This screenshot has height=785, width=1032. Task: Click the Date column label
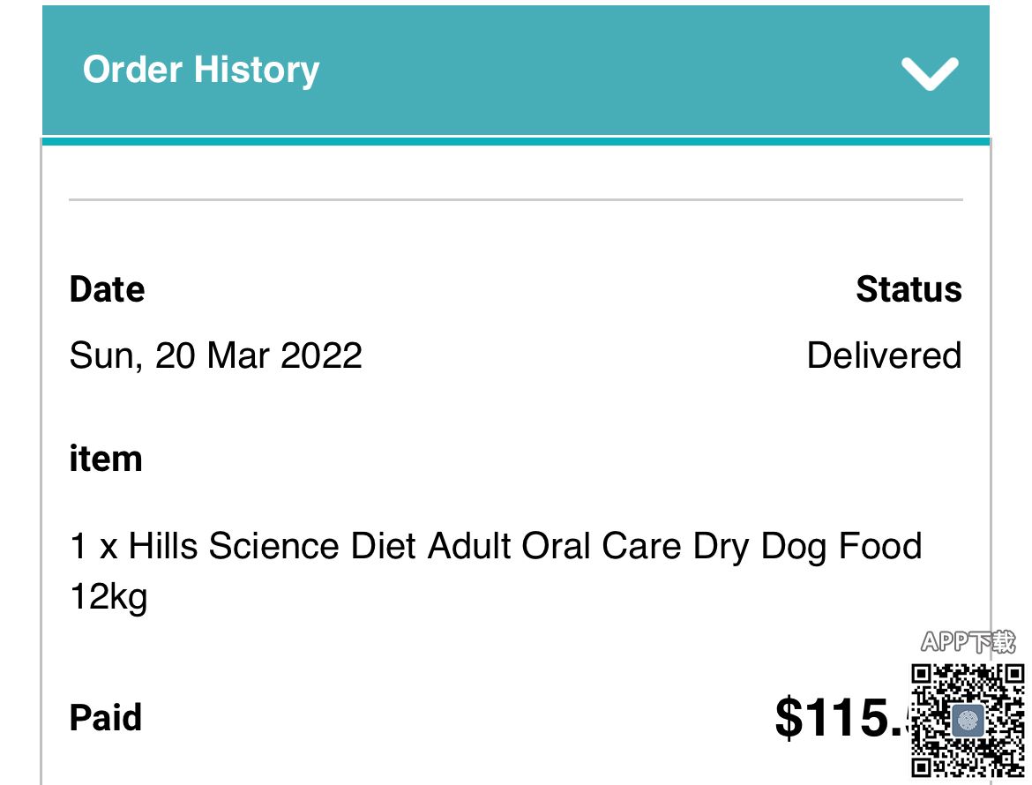tap(107, 289)
